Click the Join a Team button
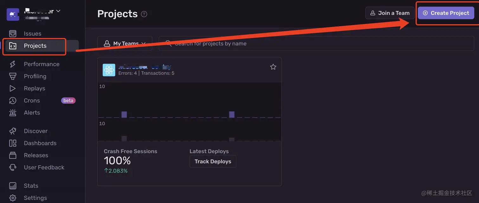 click(390, 13)
